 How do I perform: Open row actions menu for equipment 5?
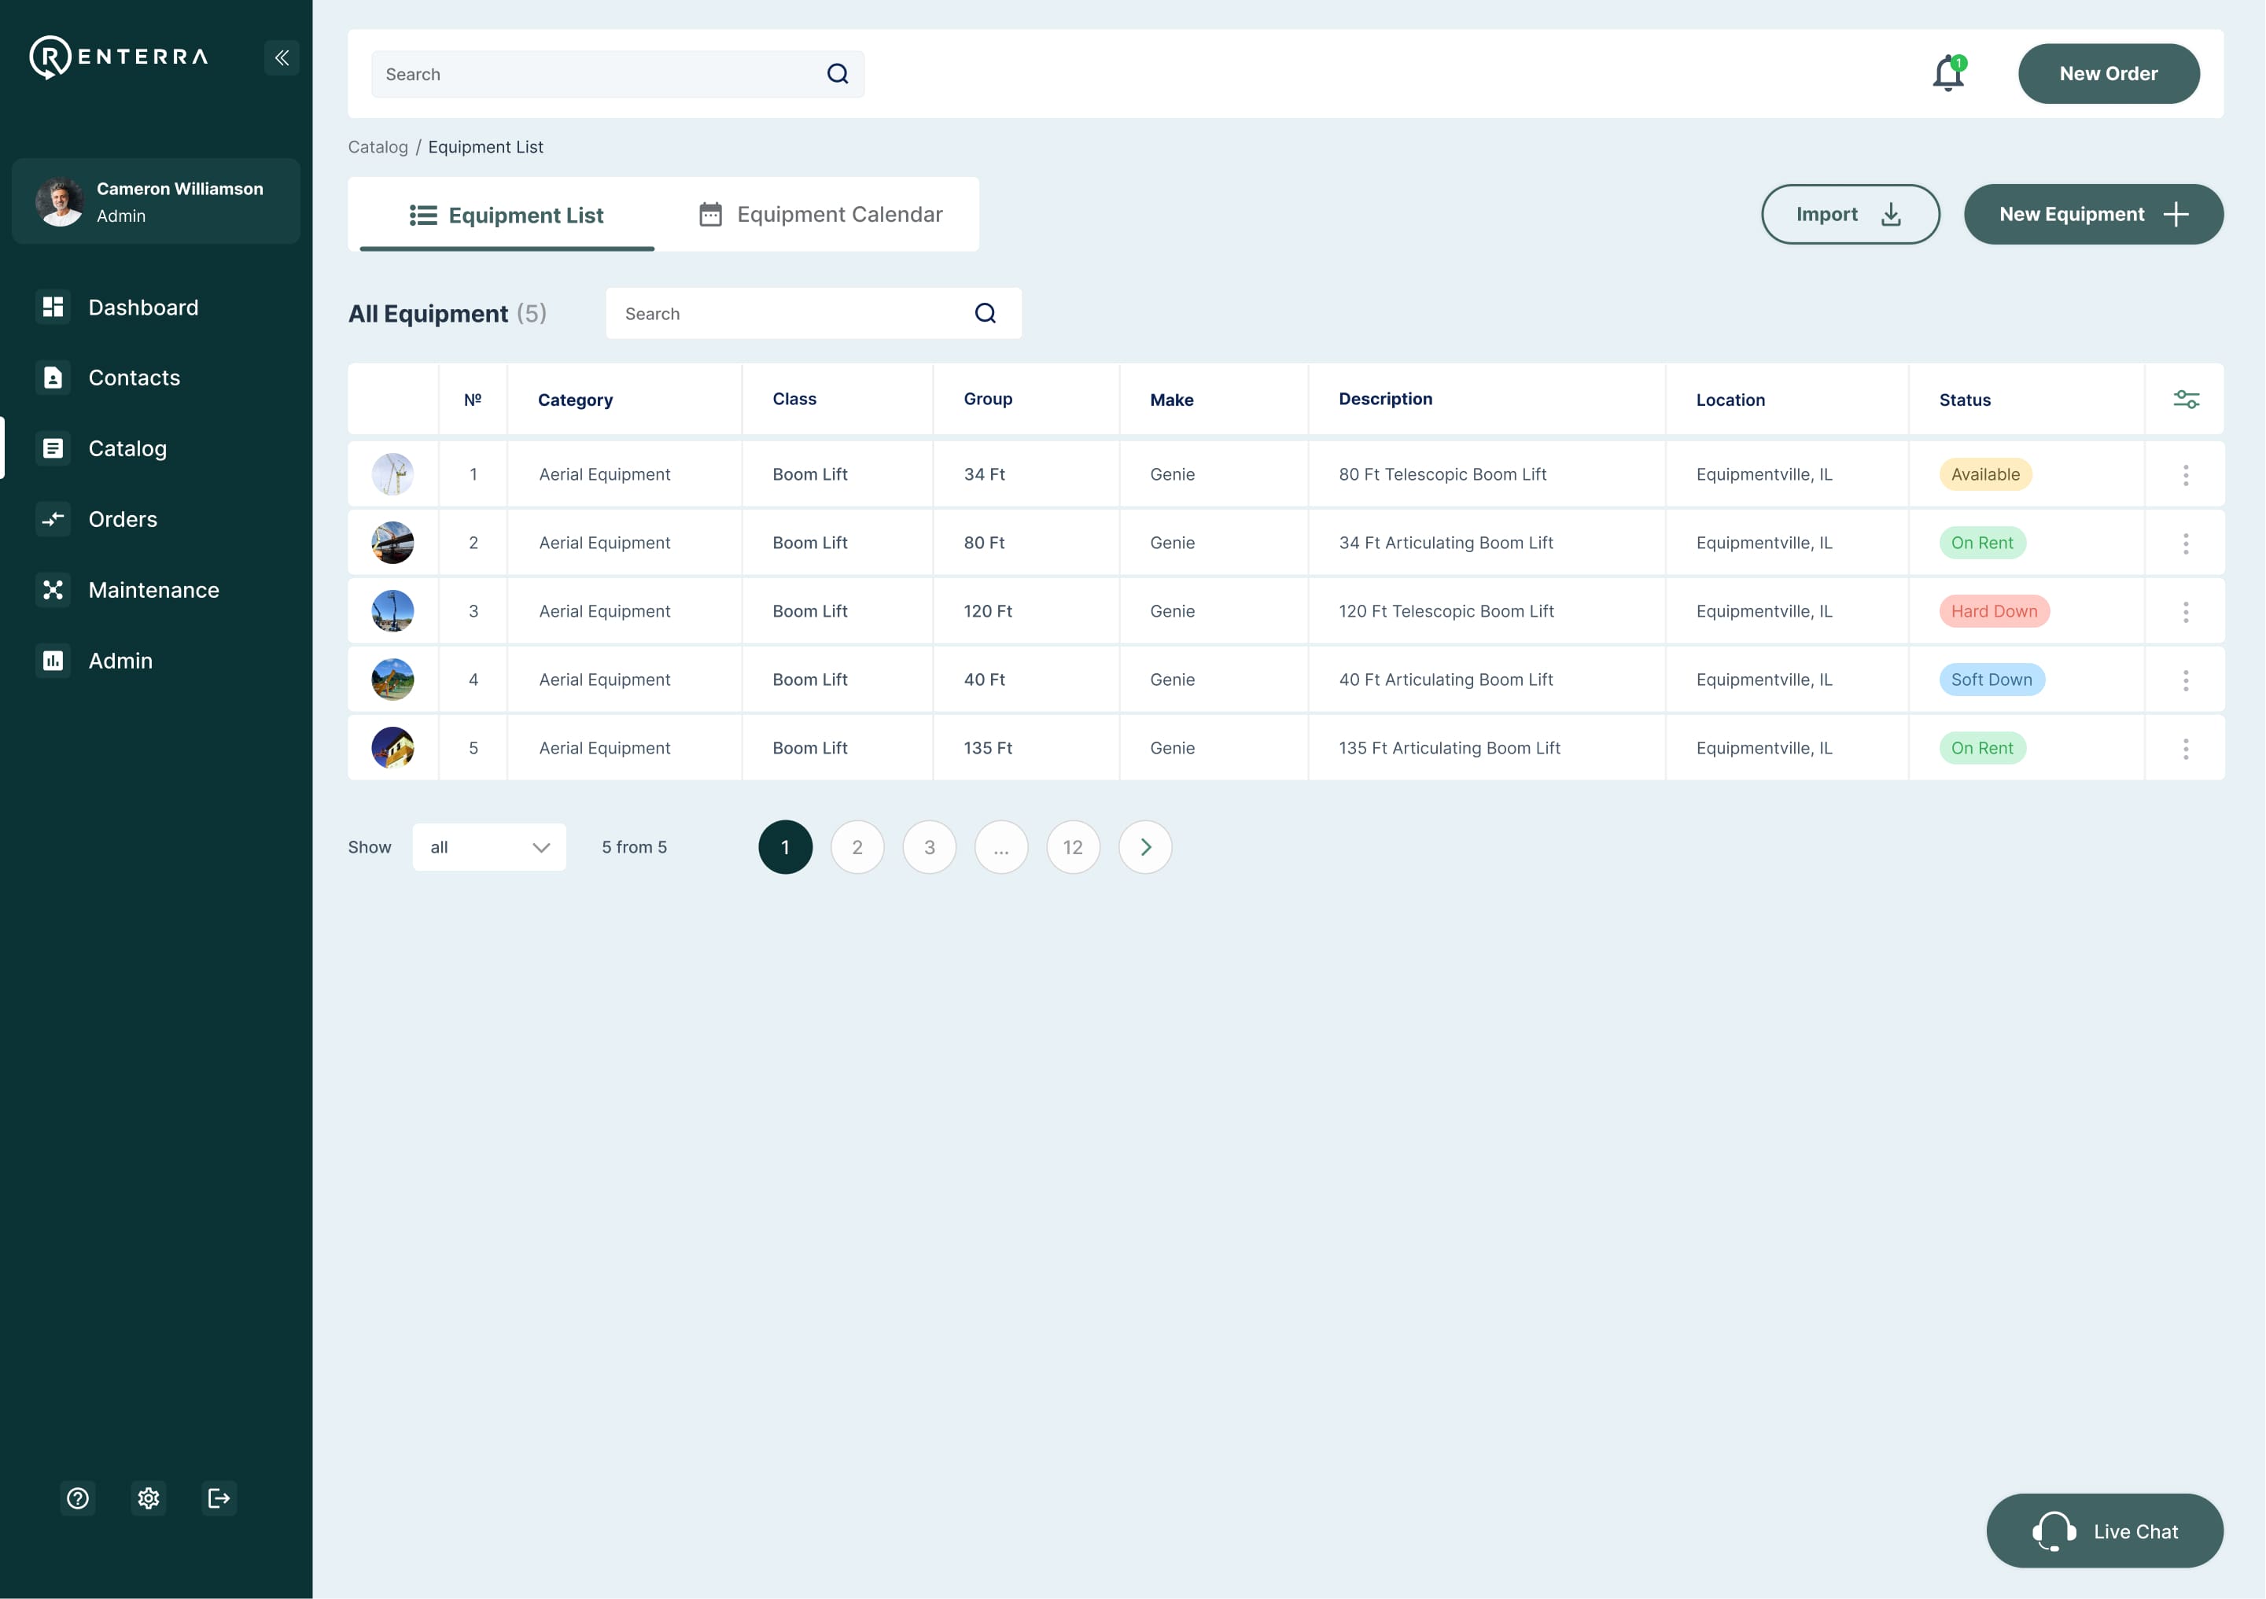point(2186,748)
